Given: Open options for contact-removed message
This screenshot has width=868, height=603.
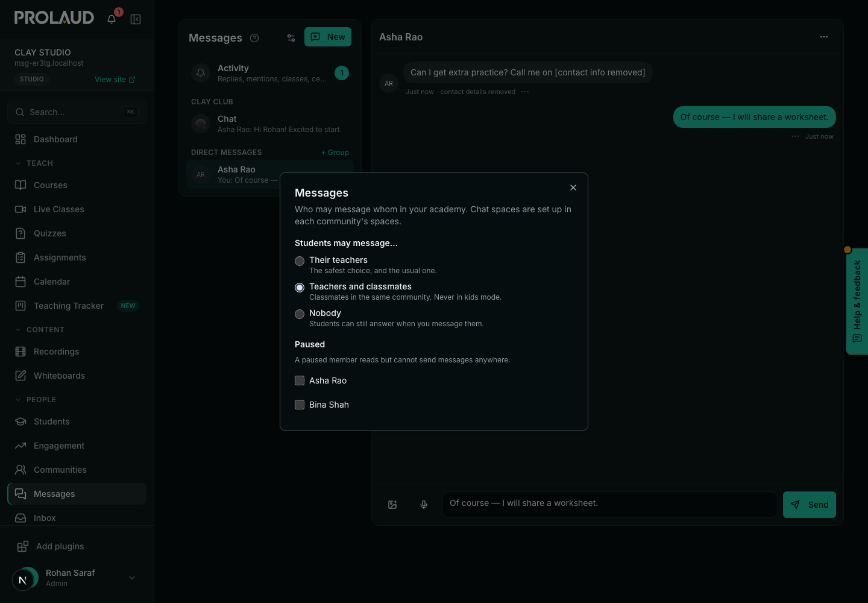Looking at the screenshot, I should pos(525,92).
